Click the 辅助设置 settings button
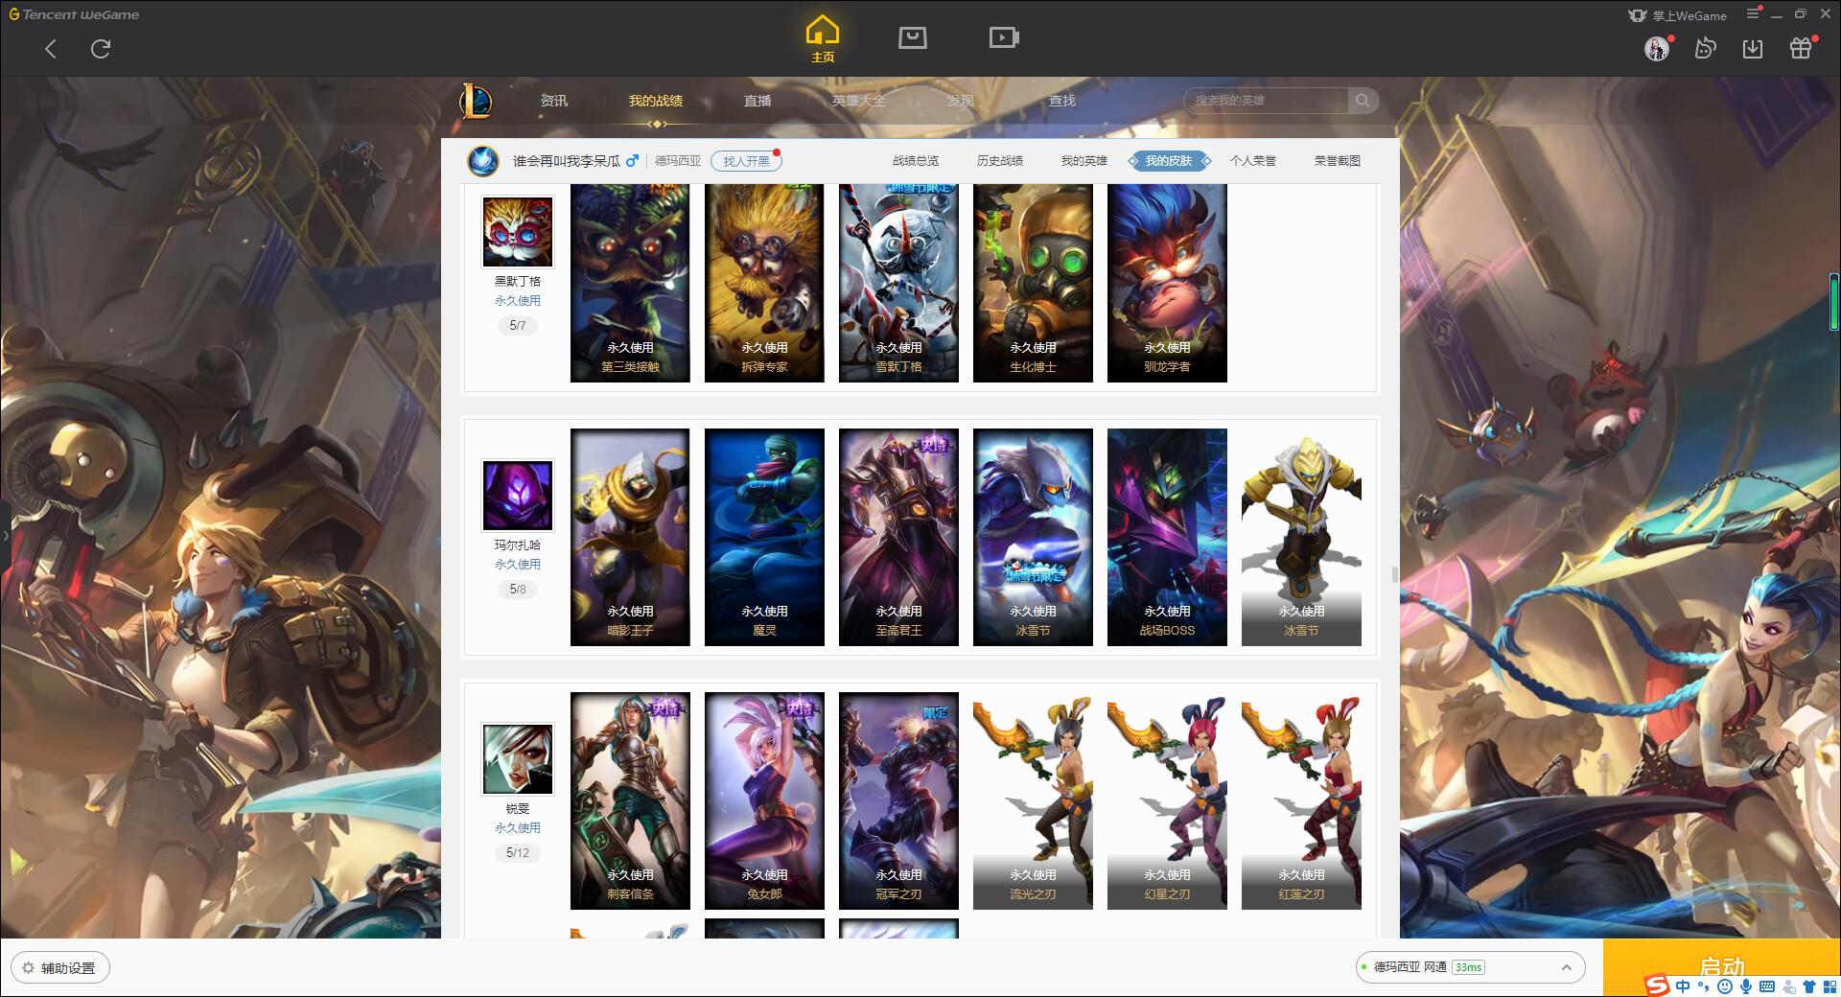 click(59, 967)
